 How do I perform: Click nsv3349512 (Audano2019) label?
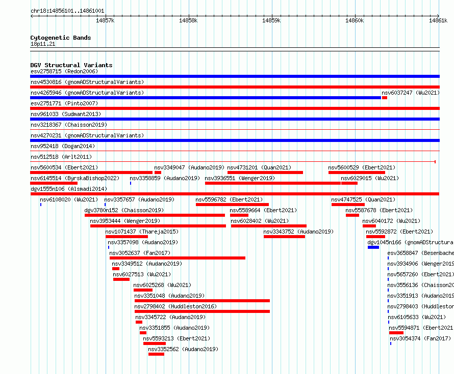coord(147,264)
